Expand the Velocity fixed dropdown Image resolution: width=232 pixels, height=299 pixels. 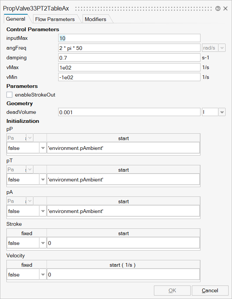[x=42, y=275]
